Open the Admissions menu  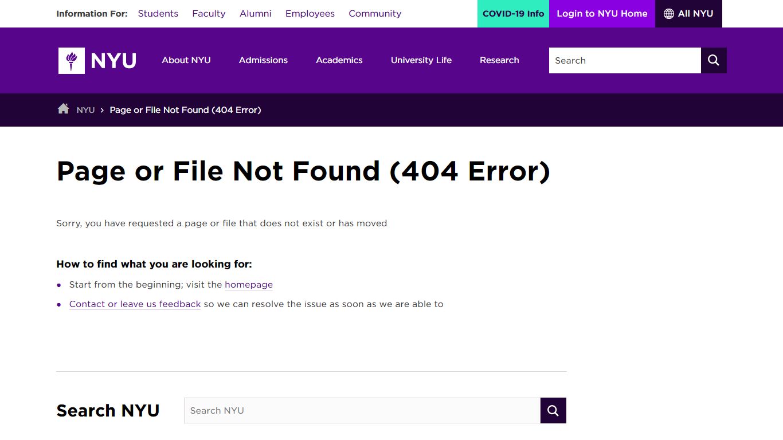[263, 60]
